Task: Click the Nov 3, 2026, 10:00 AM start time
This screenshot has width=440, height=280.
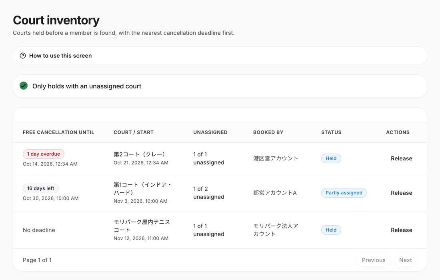Action: coord(140,201)
